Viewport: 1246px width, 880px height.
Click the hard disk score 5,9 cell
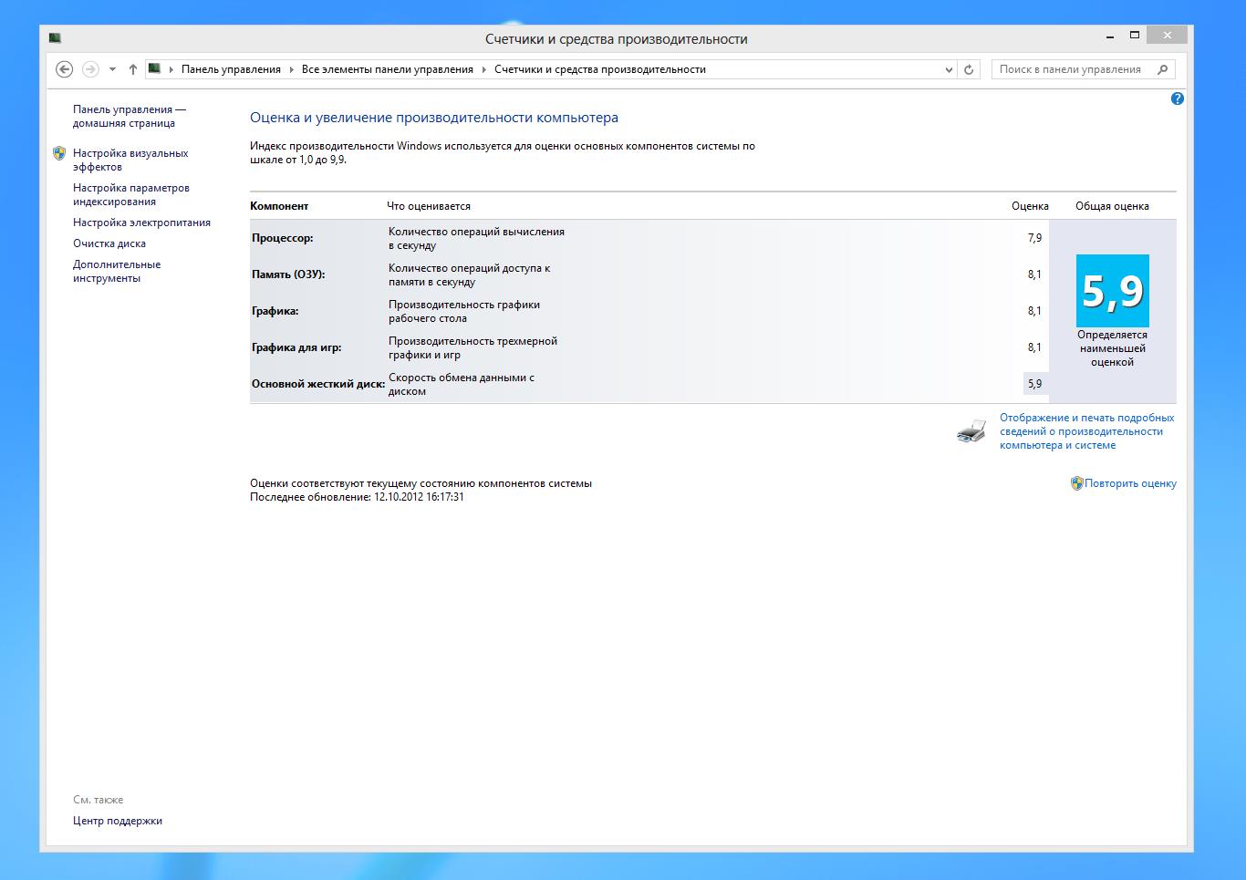(1035, 384)
